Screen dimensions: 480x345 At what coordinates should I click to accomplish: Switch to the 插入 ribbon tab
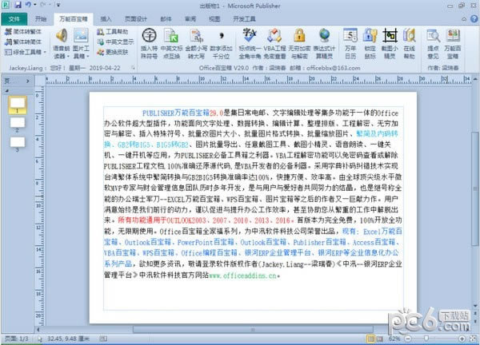[106, 19]
